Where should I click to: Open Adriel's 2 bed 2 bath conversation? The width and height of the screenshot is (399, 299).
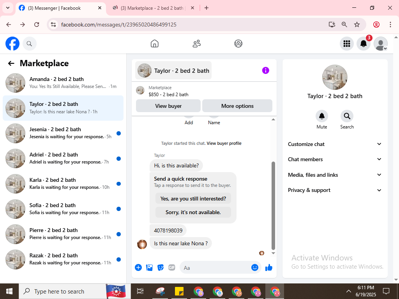click(x=63, y=158)
